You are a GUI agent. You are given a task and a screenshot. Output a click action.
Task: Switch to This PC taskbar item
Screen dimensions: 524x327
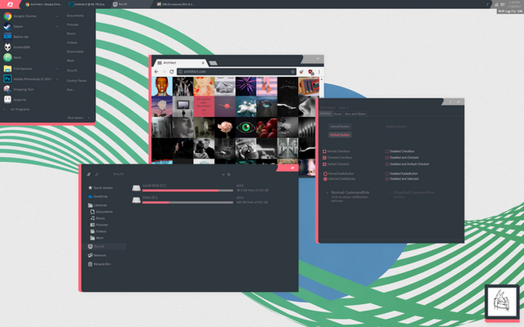120,4
